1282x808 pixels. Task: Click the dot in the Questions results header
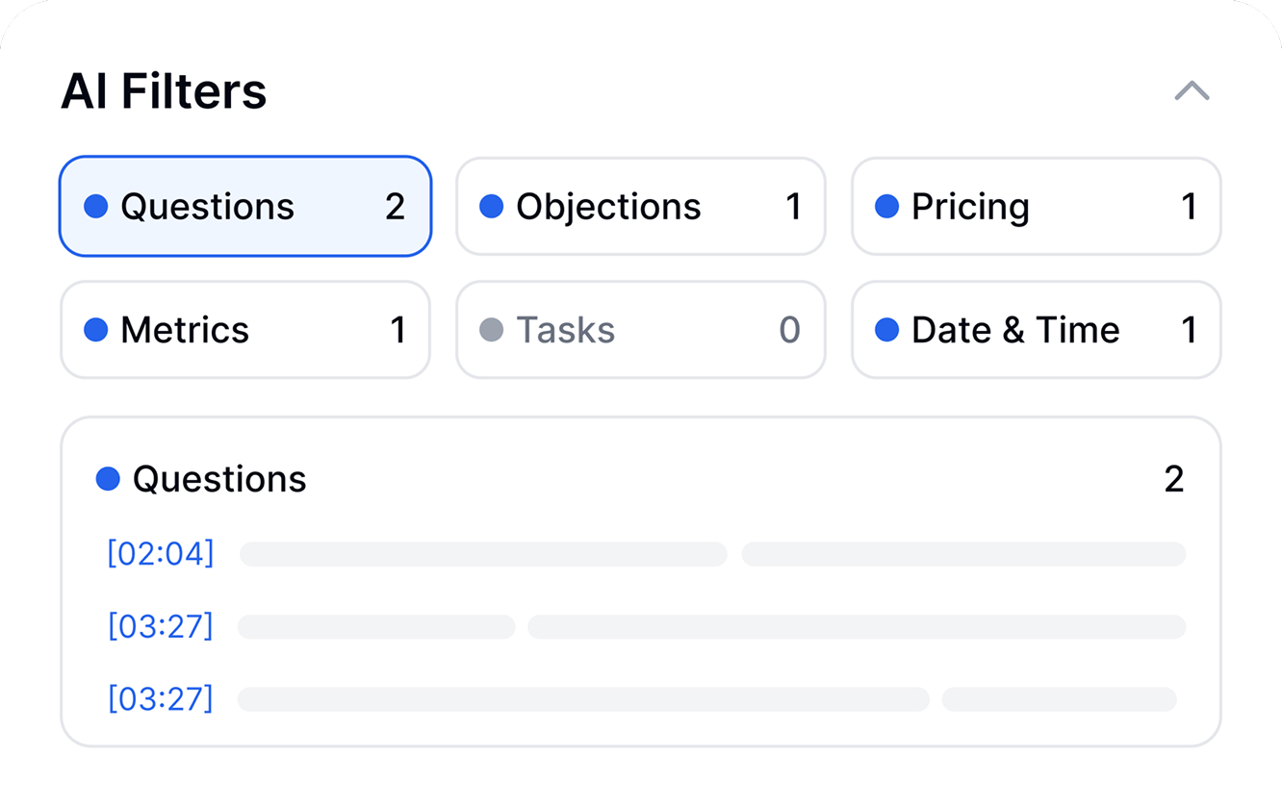(108, 479)
